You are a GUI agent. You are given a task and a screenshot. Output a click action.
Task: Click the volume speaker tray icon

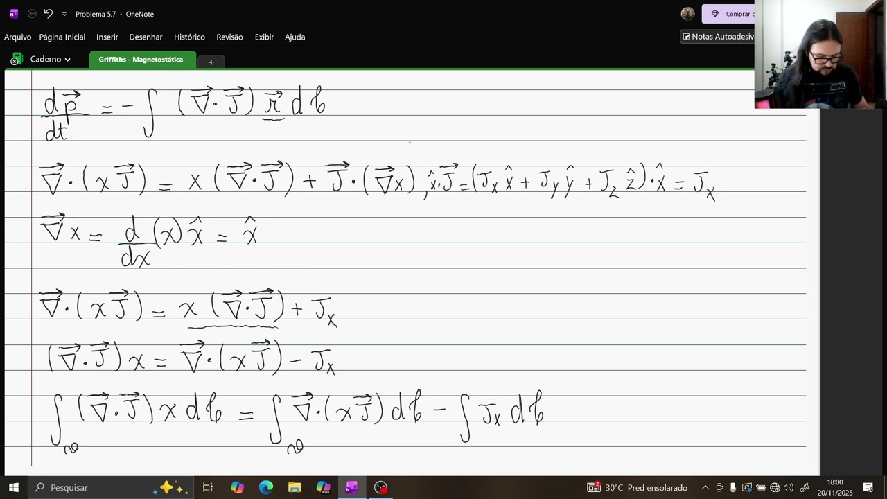click(789, 487)
